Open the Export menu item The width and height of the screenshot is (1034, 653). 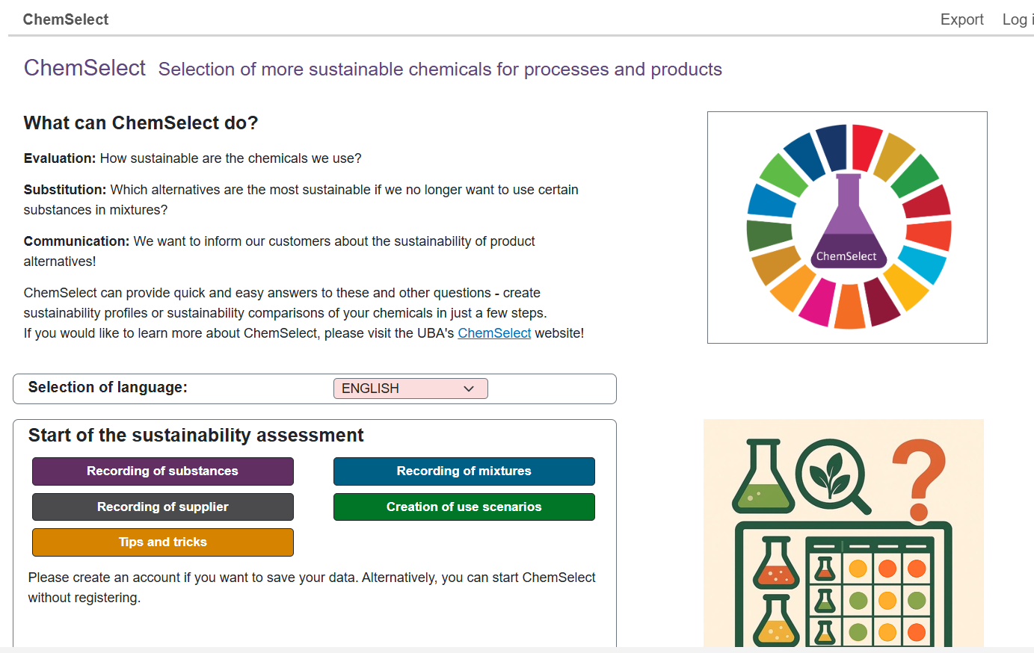pyautogui.click(x=961, y=19)
